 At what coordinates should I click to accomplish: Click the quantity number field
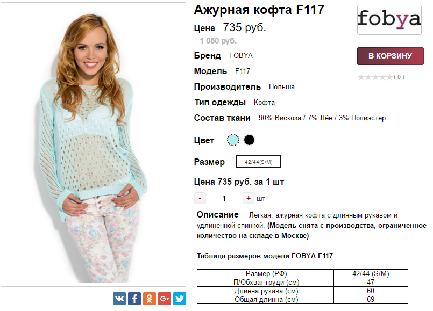point(224,198)
